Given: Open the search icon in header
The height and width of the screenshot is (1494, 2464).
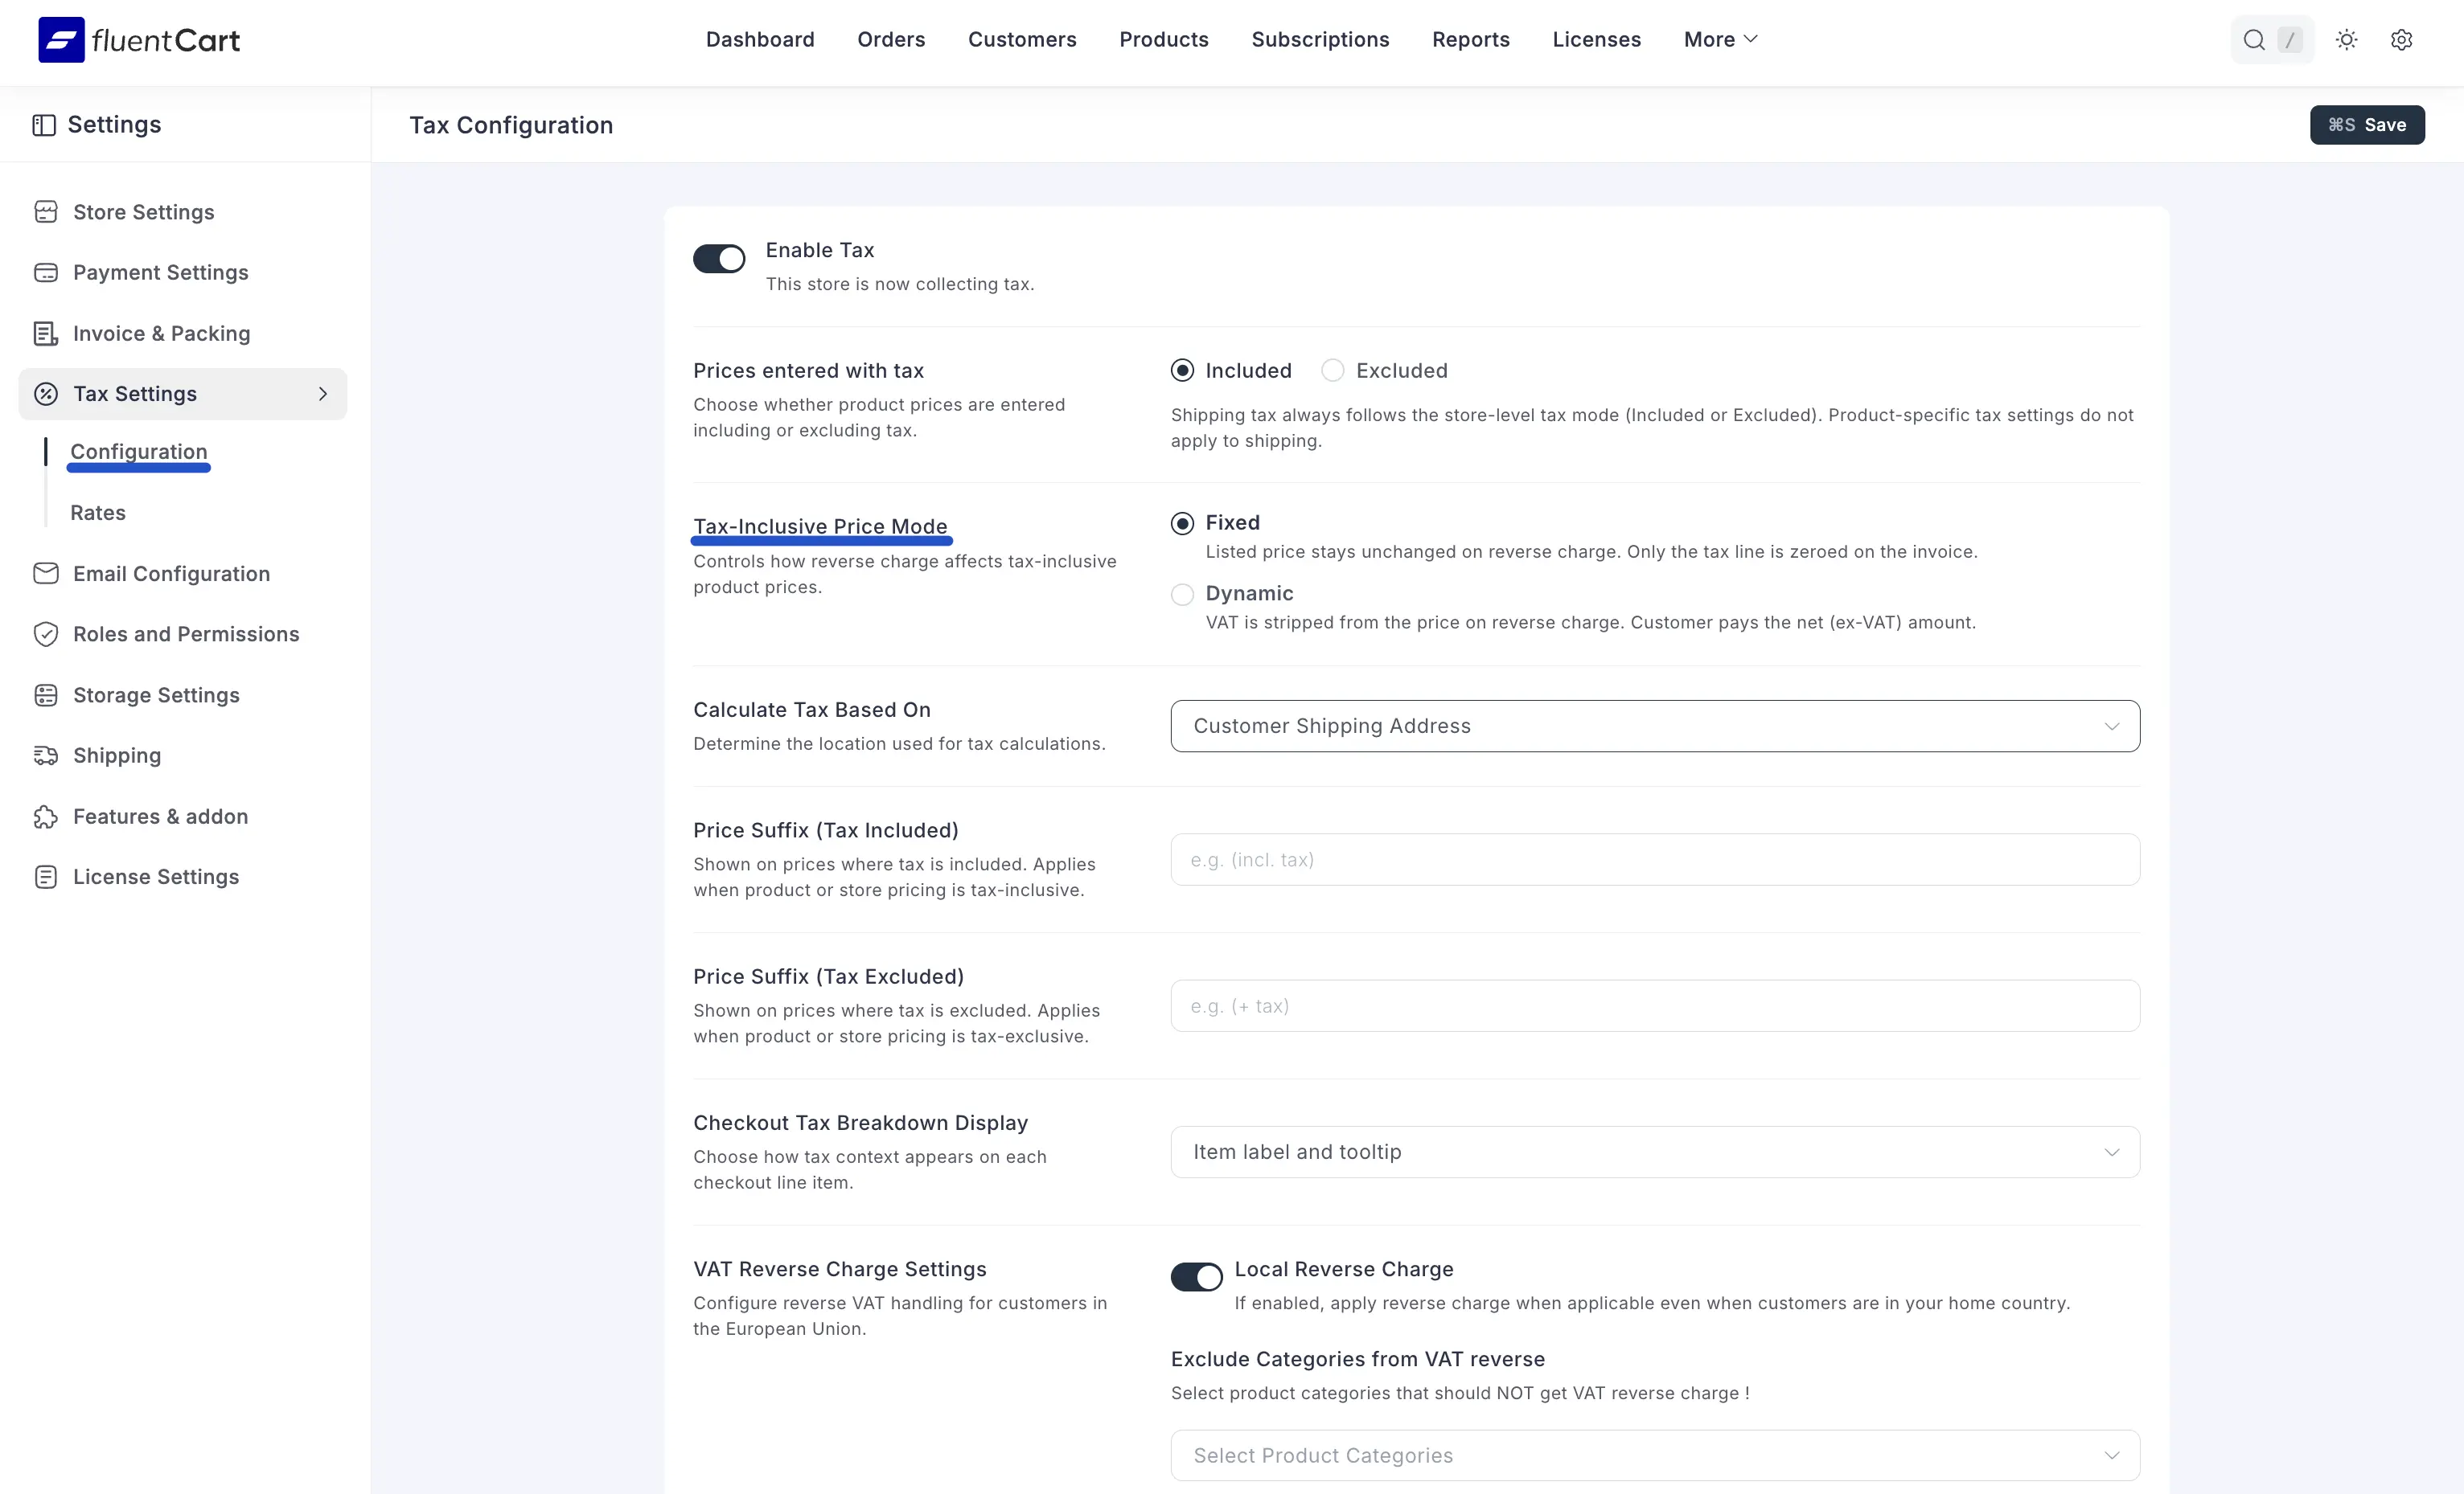Looking at the screenshot, I should pos(2254,40).
